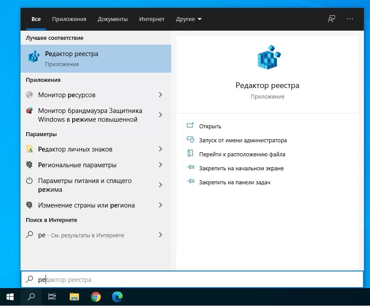370x306 pixels.
Task: Select Закрепить на начальном экране
Action: coord(241,169)
